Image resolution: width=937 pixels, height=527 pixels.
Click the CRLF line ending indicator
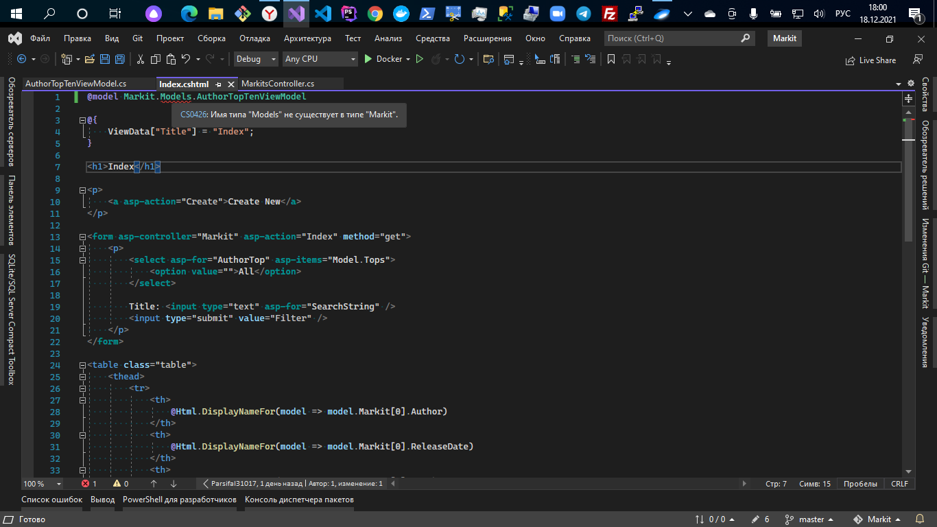899,484
